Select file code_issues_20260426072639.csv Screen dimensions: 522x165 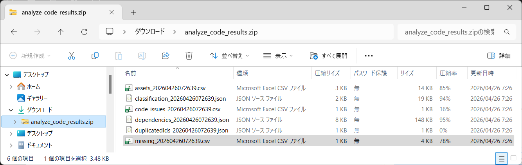[178, 109]
